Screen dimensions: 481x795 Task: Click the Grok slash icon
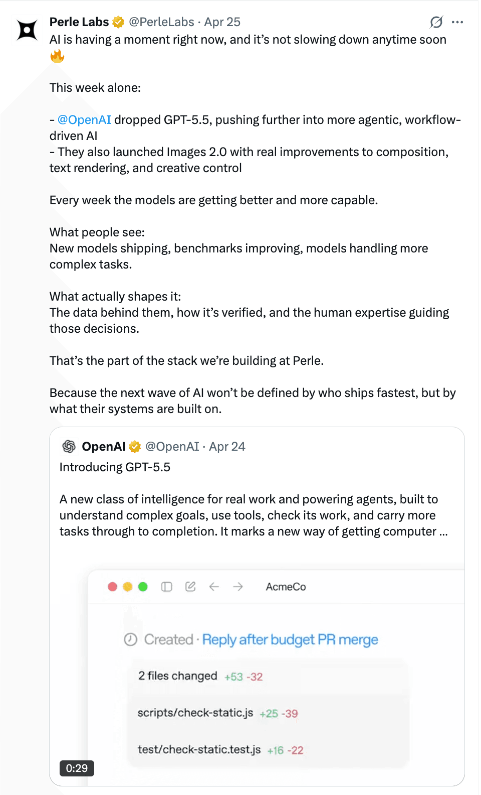[x=436, y=22]
